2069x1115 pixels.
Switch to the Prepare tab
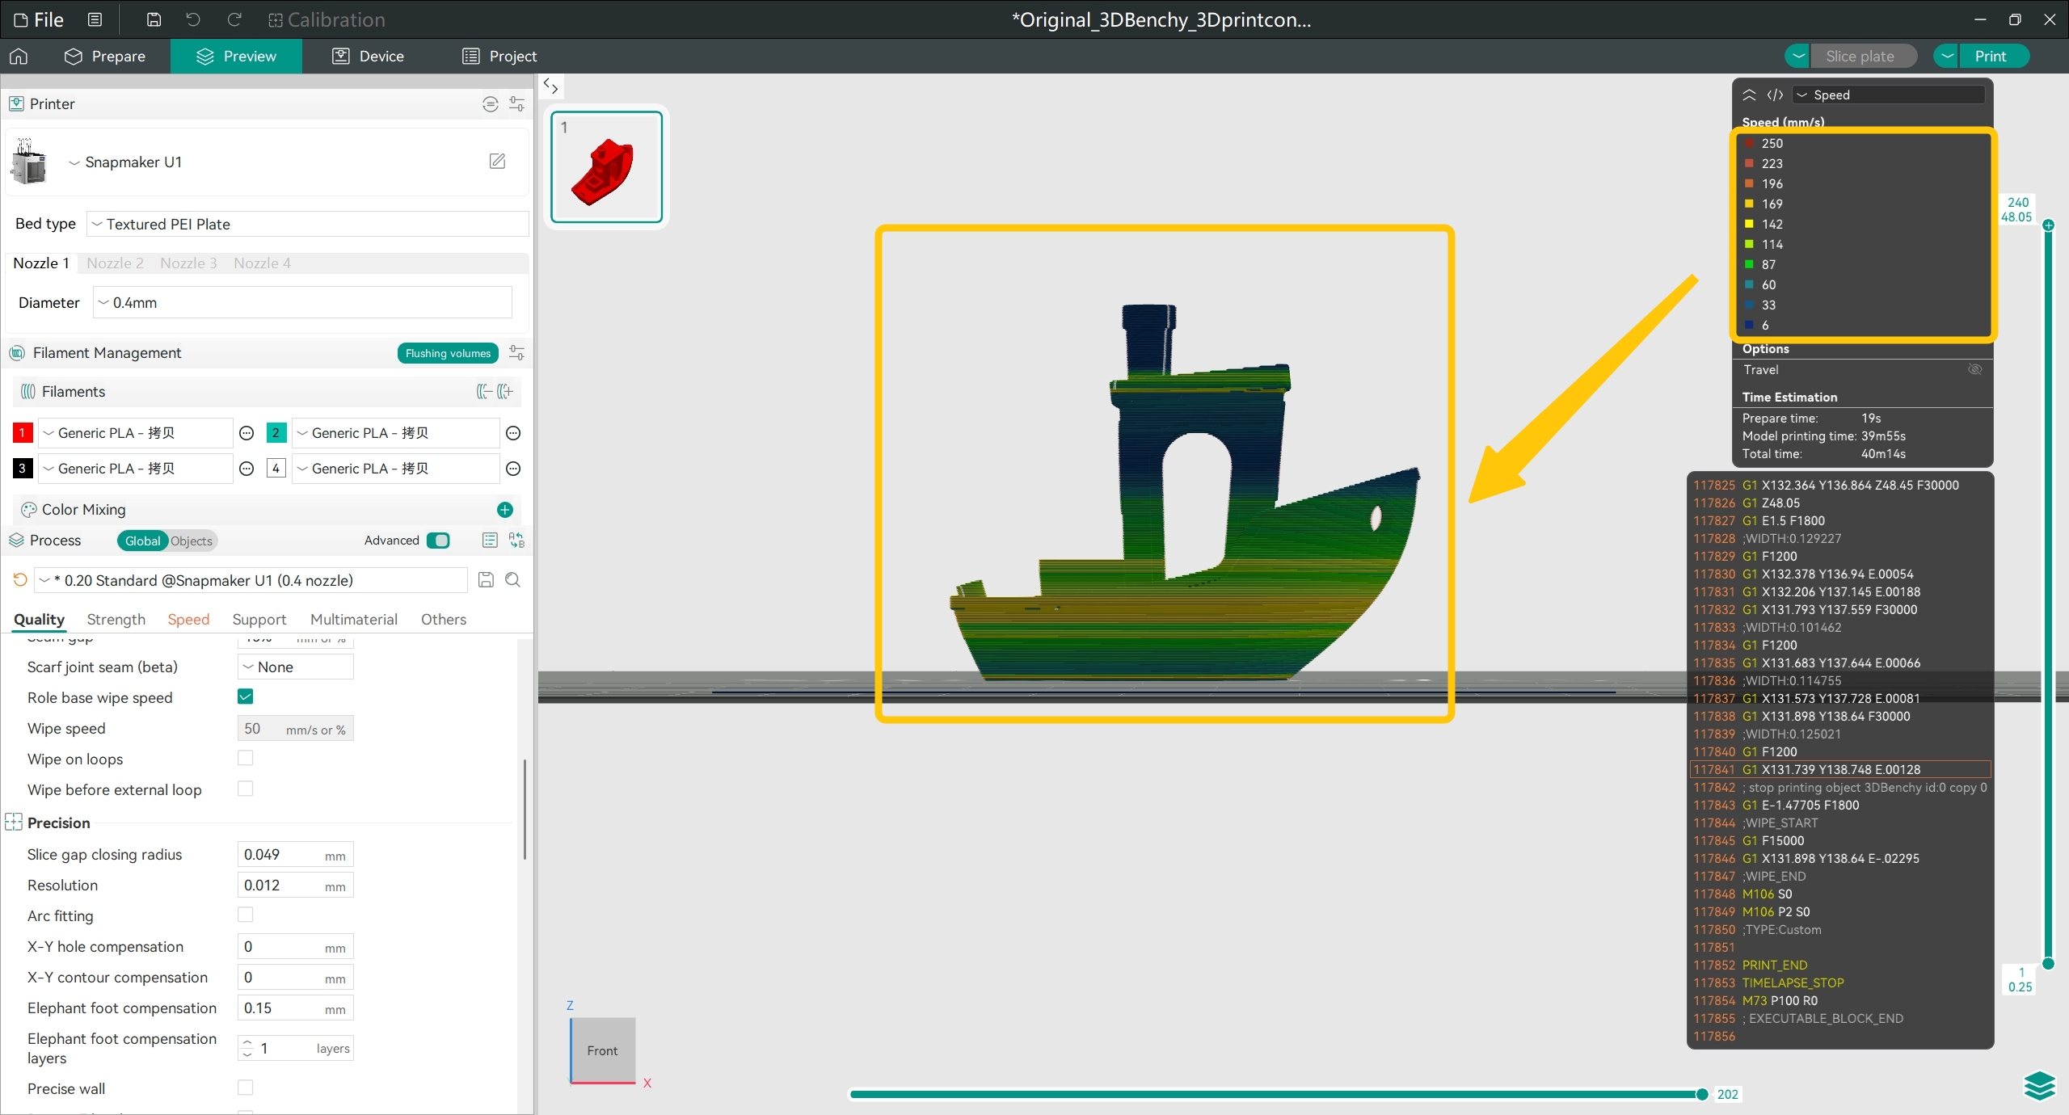pyautogui.click(x=105, y=56)
